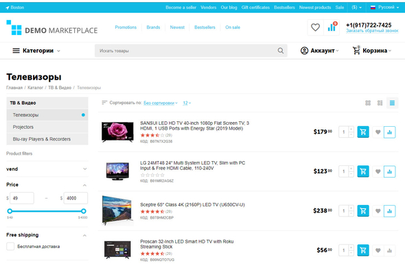Open the Категории menu
Image resolution: width=405 pixels, height=268 pixels.
(x=36, y=51)
